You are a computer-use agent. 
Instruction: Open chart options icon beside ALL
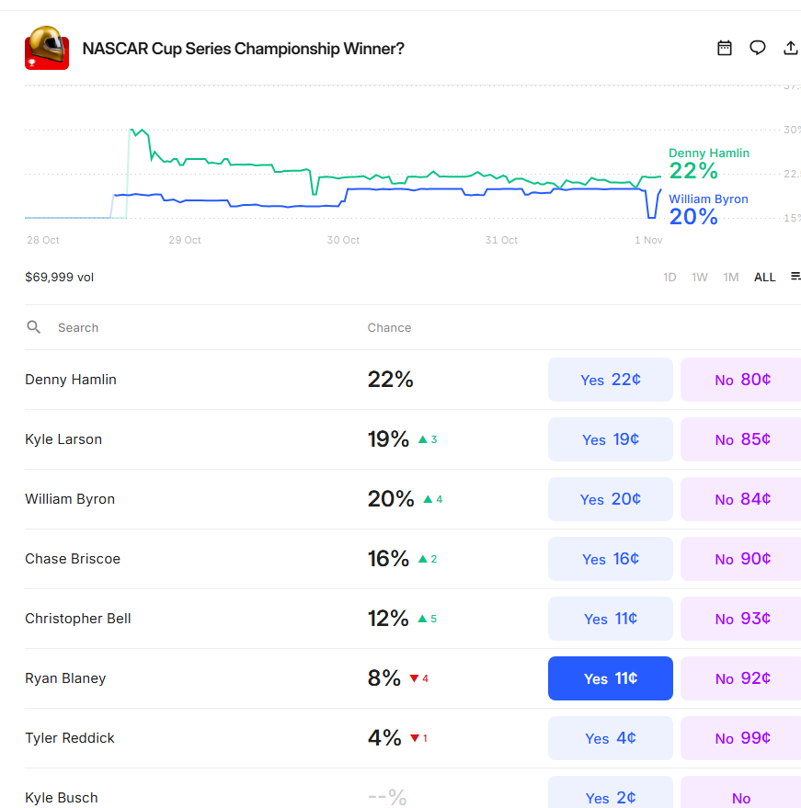(795, 277)
